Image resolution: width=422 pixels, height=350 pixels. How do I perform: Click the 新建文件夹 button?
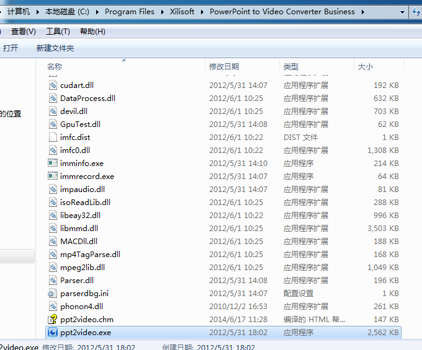tap(55, 48)
